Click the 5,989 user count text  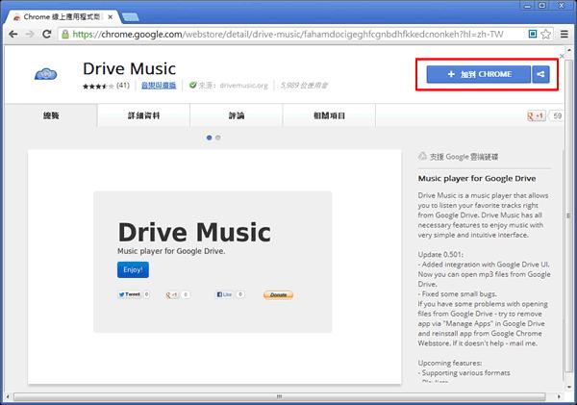(304, 86)
